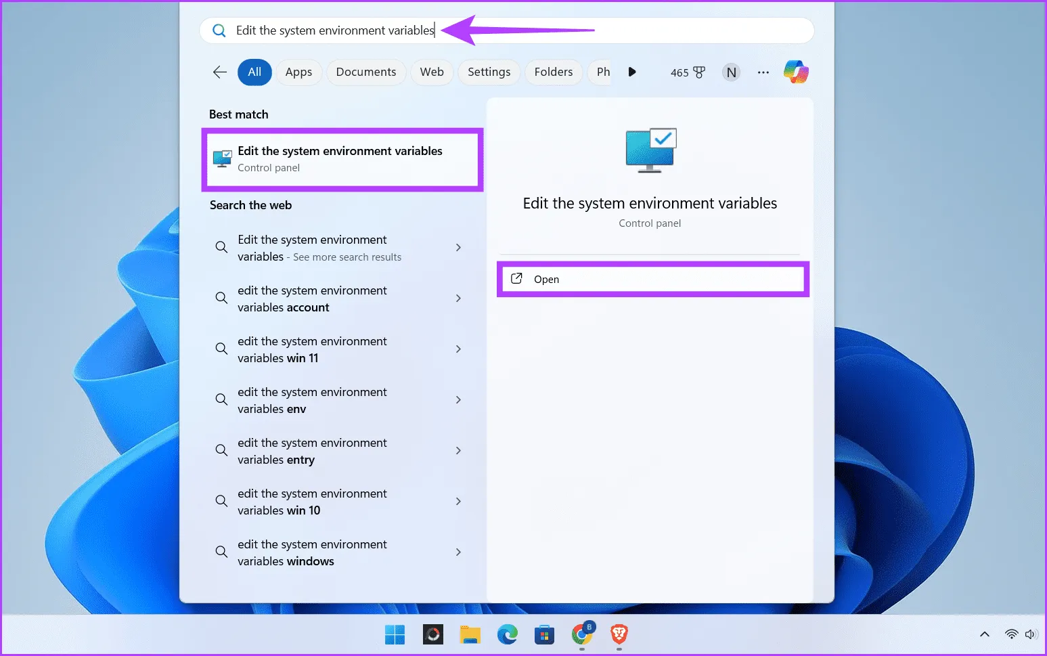The width and height of the screenshot is (1047, 656).
Task: Open Wi-Fi settings from the system tray
Action: click(1010, 634)
